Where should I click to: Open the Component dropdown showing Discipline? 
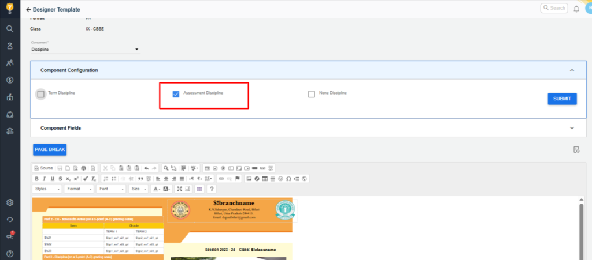pyautogui.click(x=85, y=50)
